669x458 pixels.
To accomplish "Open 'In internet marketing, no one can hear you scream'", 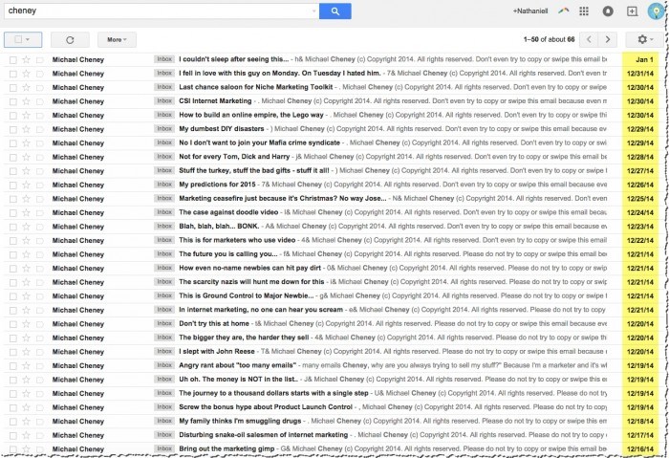I will (261, 310).
